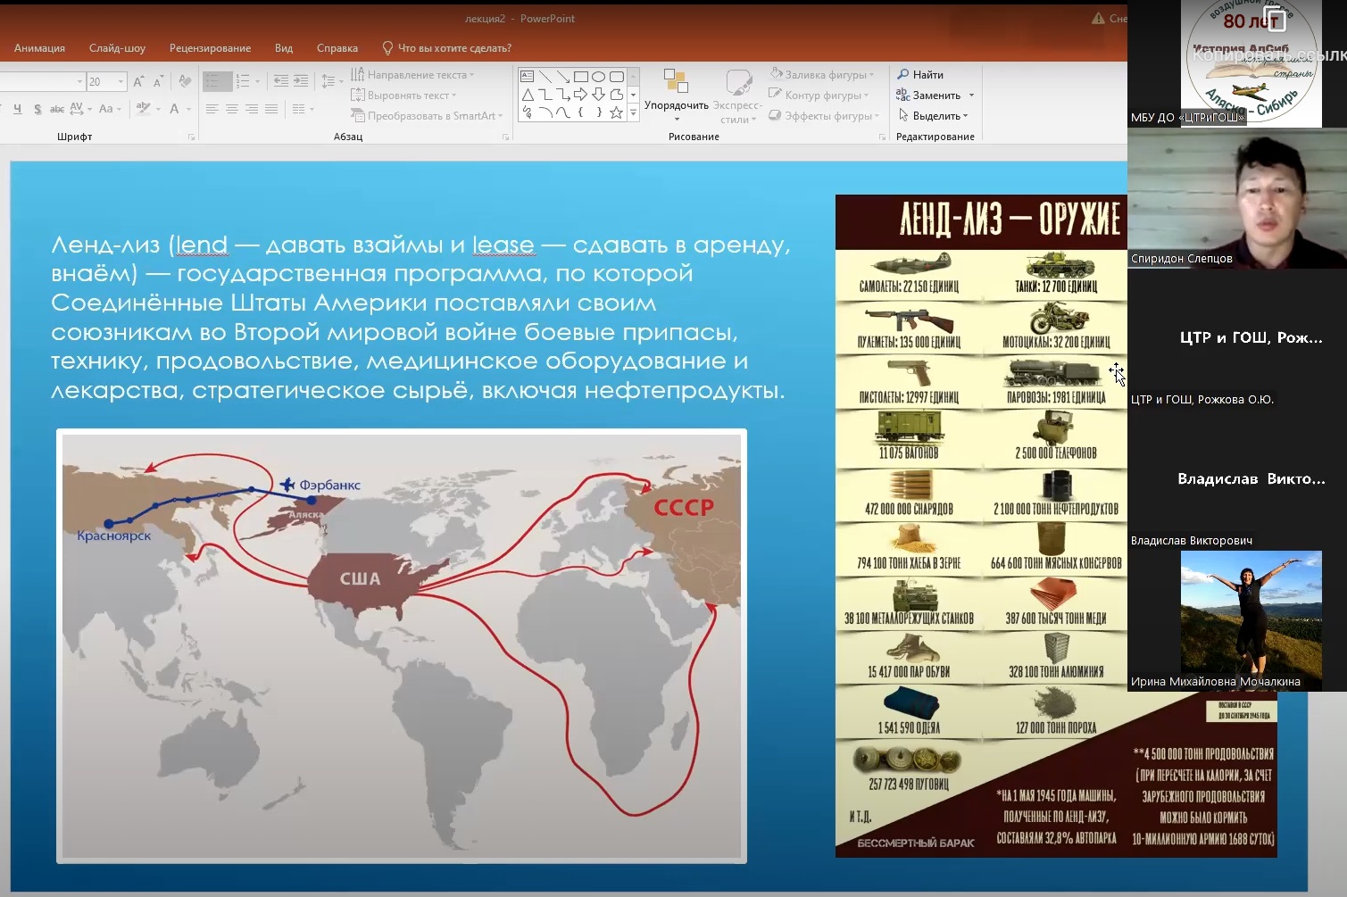Image resolution: width=1347 pixels, height=897 pixels.
Task: Click the font color (A) button
Action: 174,109
